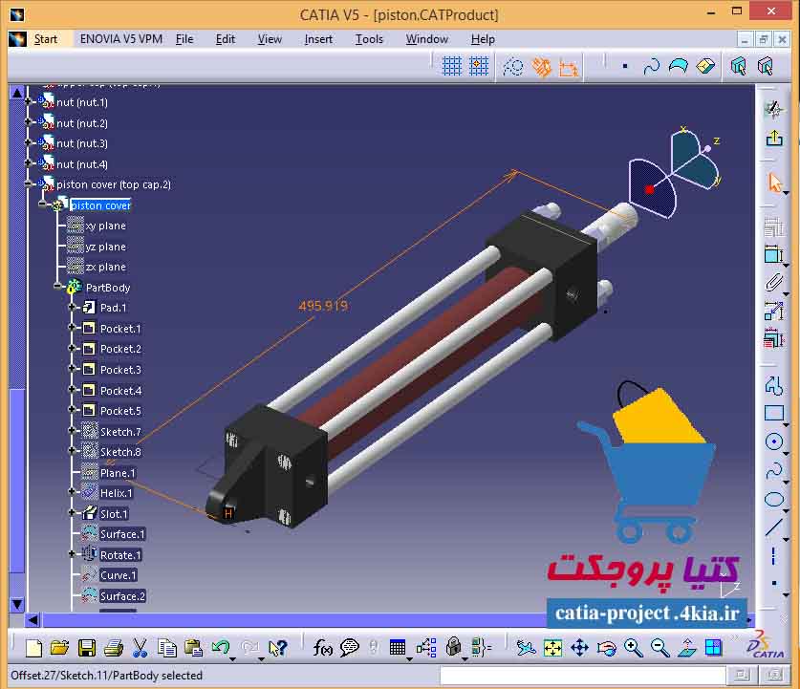Toggle Snap to Point option
The height and width of the screenshot is (689, 800).
pos(479,66)
